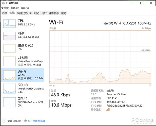Screen dimensions: 156x126
Task: Switch to the 启动 tab
Action: 36,13
